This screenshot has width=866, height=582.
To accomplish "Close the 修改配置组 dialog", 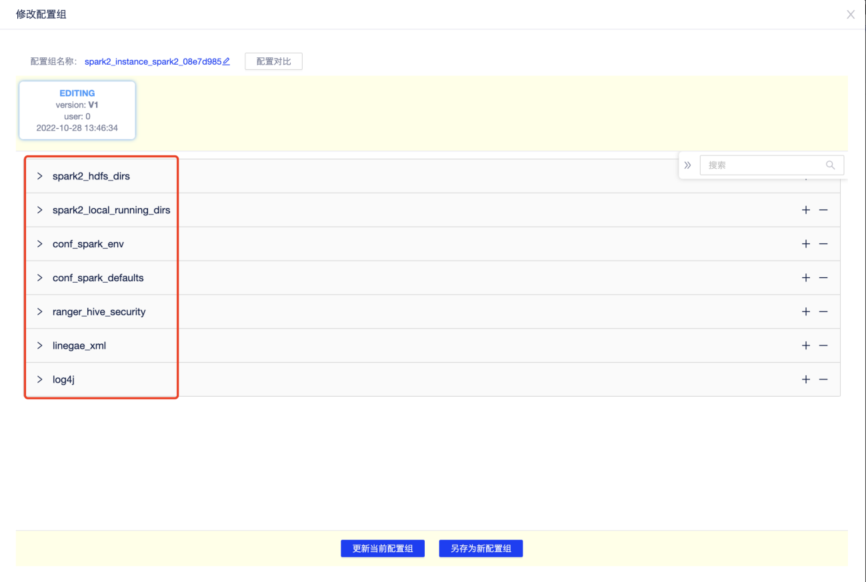I will point(851,15).
